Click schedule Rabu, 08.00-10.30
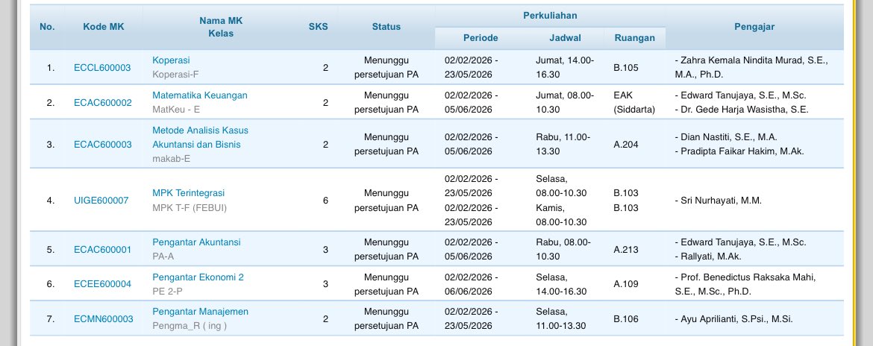Viewport: 873px width, 346px height. coord(563,250)
